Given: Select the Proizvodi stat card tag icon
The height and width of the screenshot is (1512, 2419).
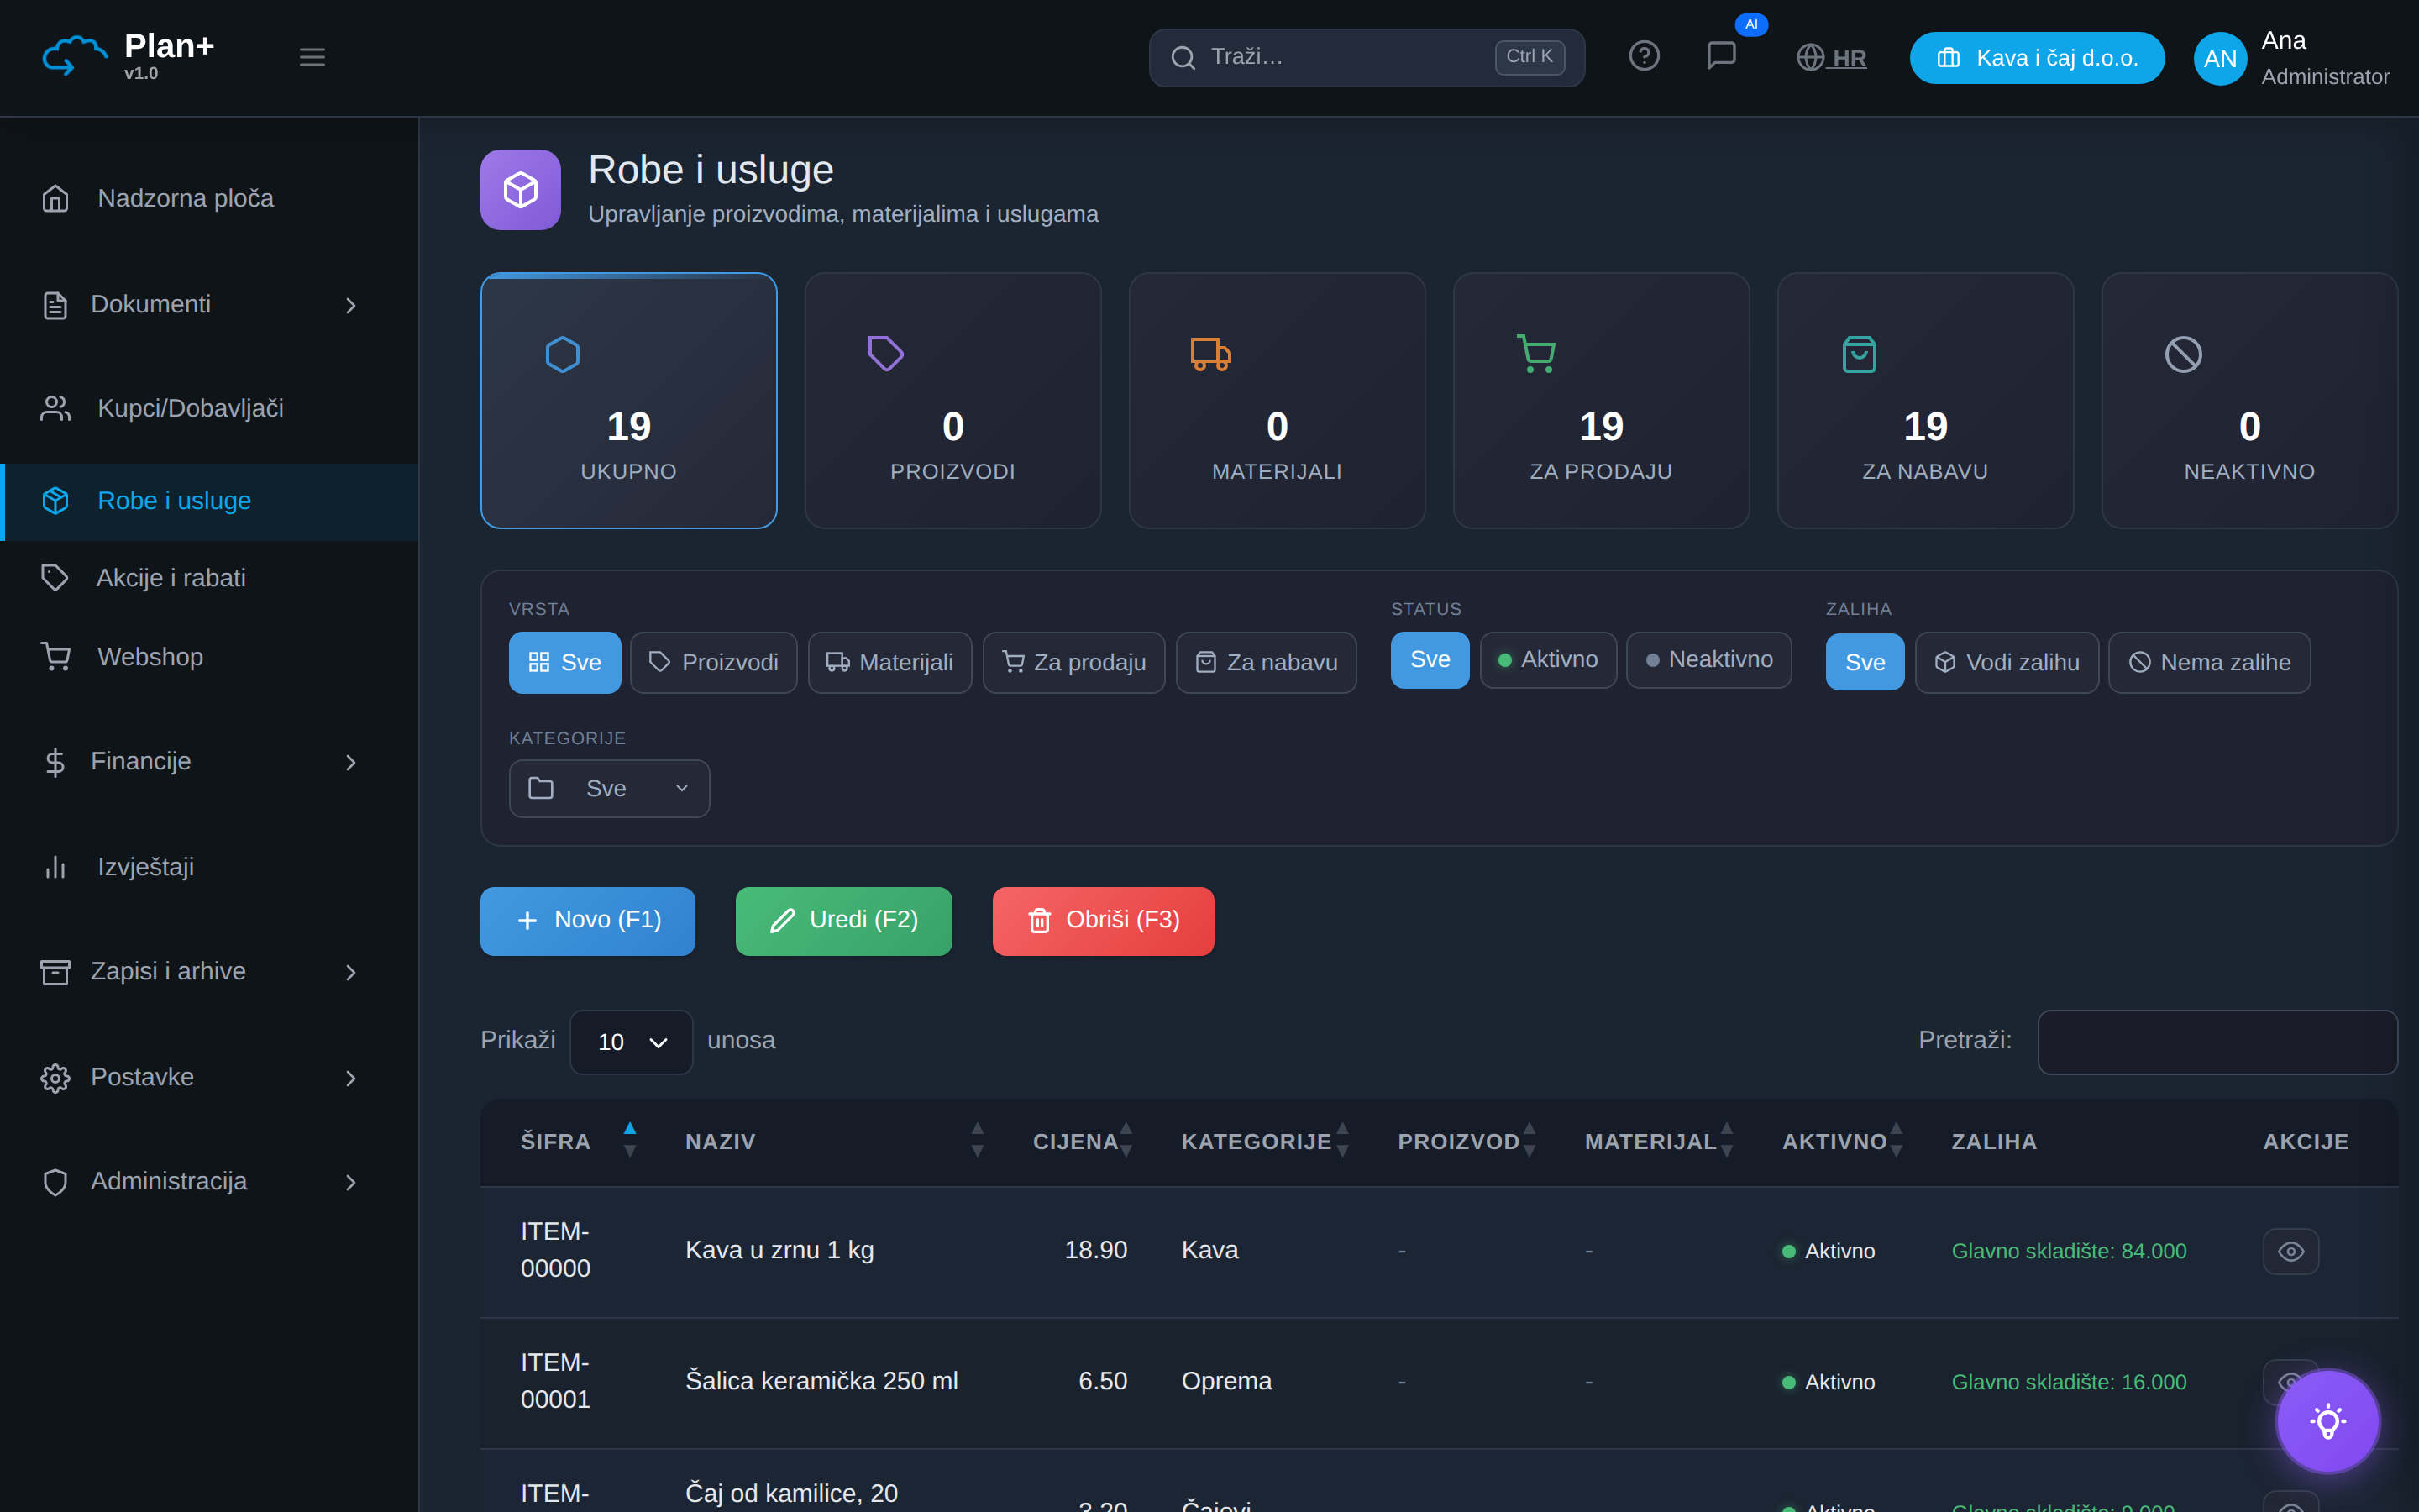Looking at the screenshot, I should point(885,354).
